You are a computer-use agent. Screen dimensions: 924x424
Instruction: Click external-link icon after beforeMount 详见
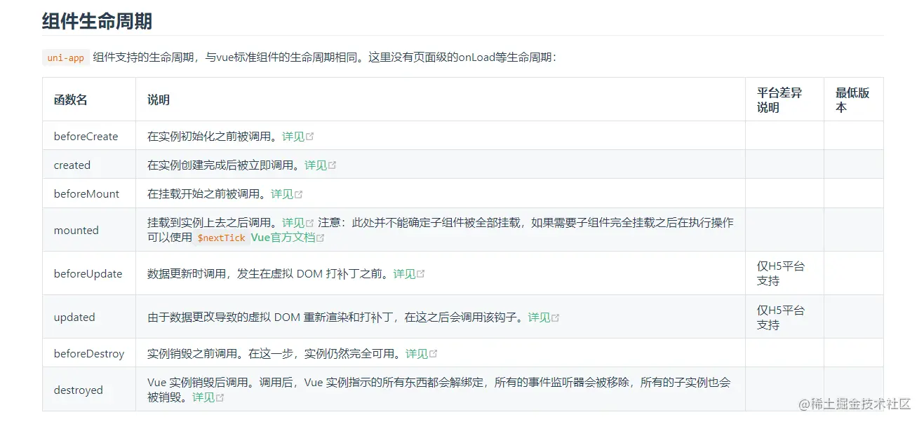click(x=299, y=193)
